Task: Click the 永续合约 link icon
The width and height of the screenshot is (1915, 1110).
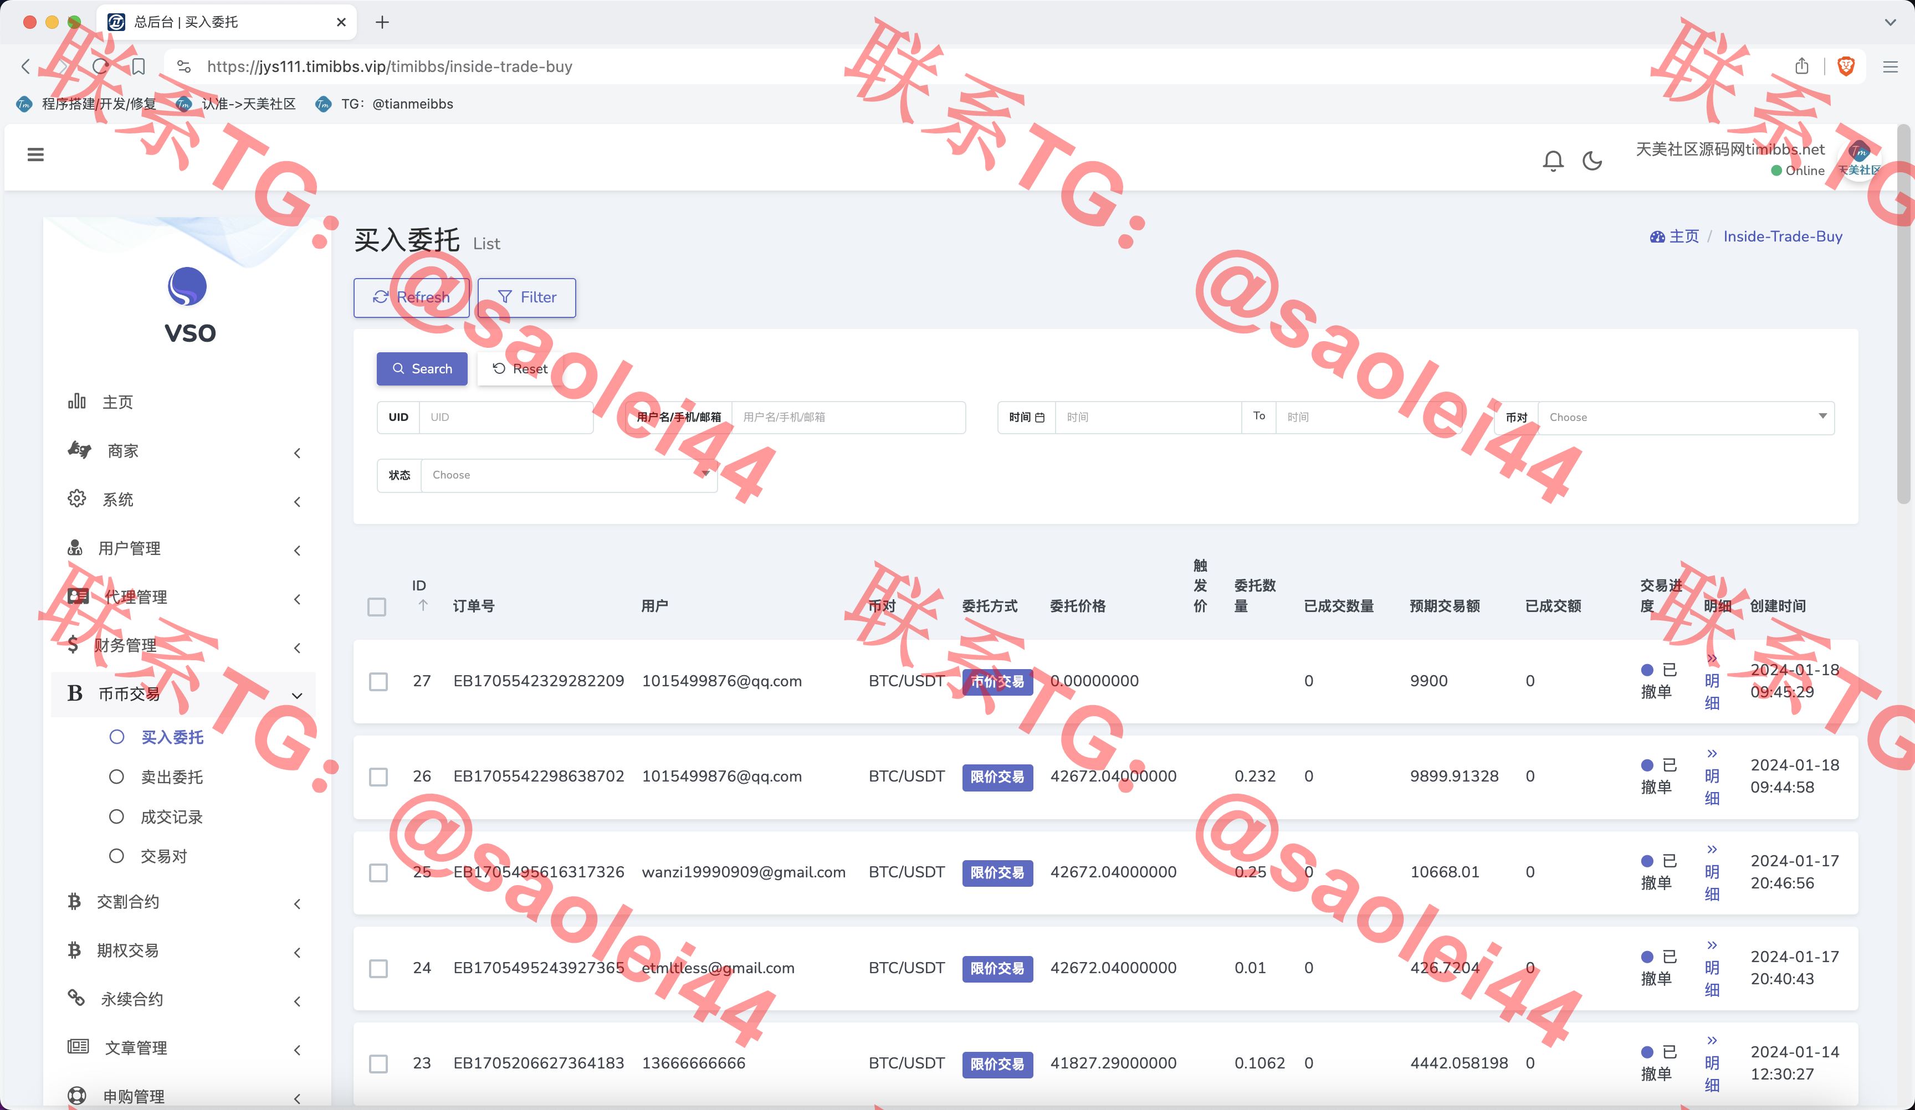Action: coord(76,998)
